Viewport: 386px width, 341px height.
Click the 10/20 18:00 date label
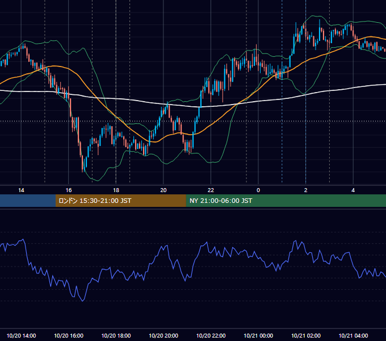116,335
